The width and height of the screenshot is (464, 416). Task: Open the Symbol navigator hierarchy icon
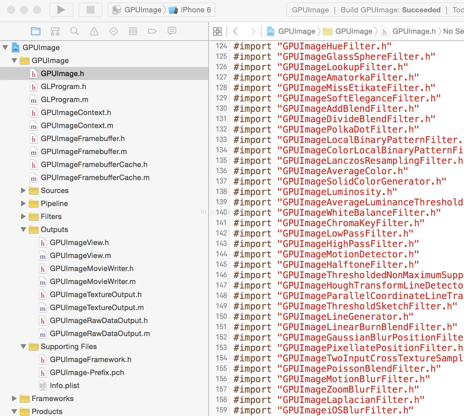tap(55, 31)
